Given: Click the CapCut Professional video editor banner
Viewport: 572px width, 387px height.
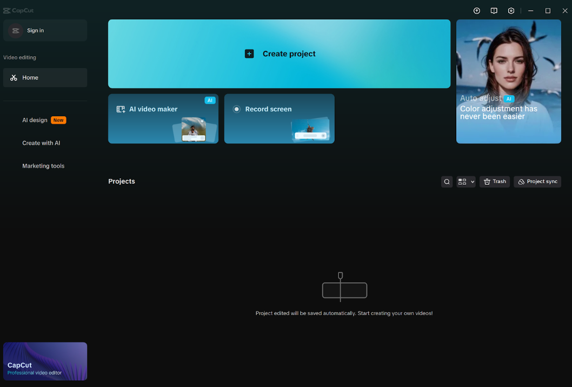Looking at the screenshot, I should (45, 361).
